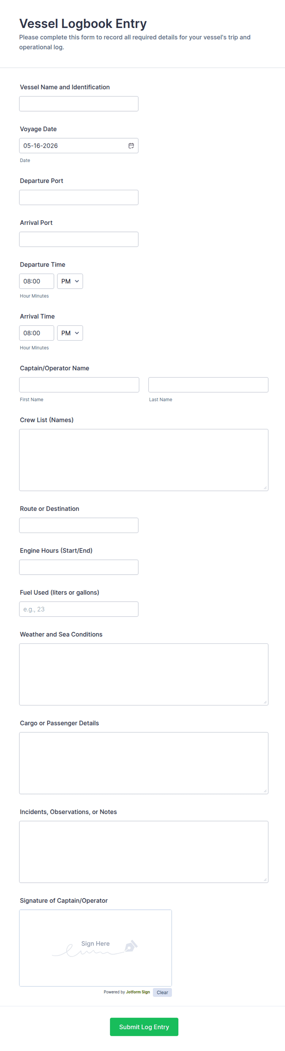Select the Departure Port text box

tap(78, 197)
